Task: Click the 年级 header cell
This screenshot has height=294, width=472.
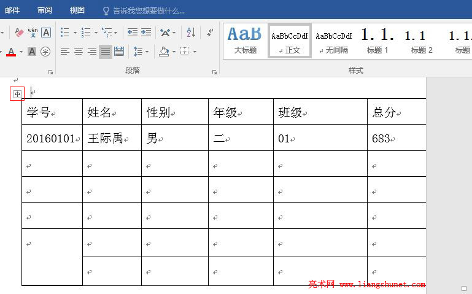Action: 241,111
